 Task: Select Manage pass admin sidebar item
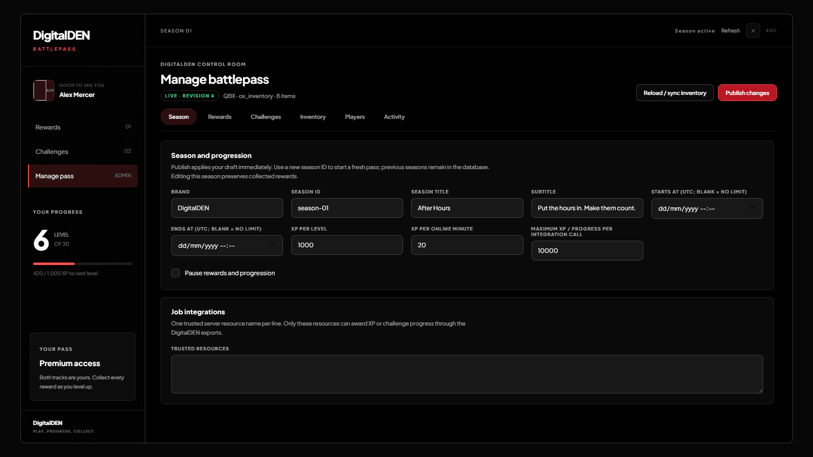click(83, 176)
